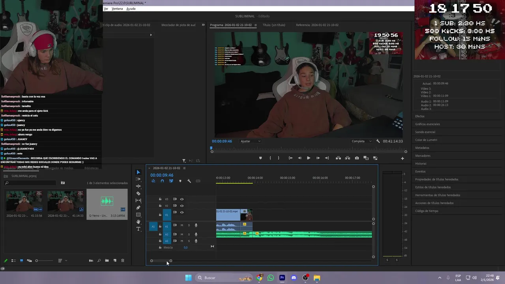Open the Program panel menu

tap(255, 25)
